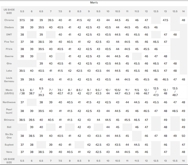Select the Louis Garneau brand label
The height and width of the screenshot is (165, 188).
coord(9,79)
